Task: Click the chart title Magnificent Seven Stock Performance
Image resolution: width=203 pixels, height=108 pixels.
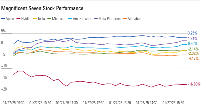Action: pyautogui.click(x=42, y=8)
